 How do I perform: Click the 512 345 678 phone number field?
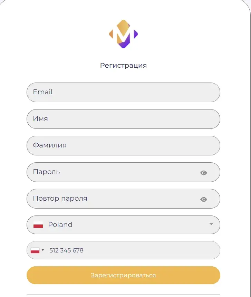[123, 250]
